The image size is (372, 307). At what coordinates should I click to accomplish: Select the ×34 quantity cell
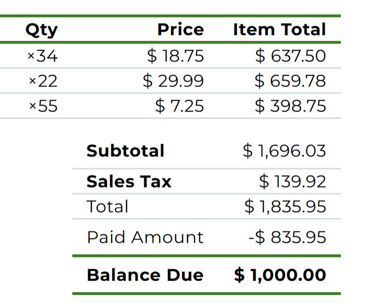[43, 57]
